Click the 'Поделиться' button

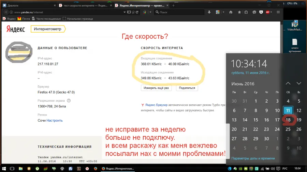[187, 88]
